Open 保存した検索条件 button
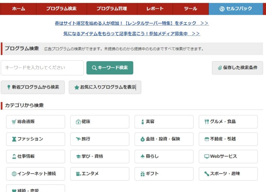 [237, 68]
